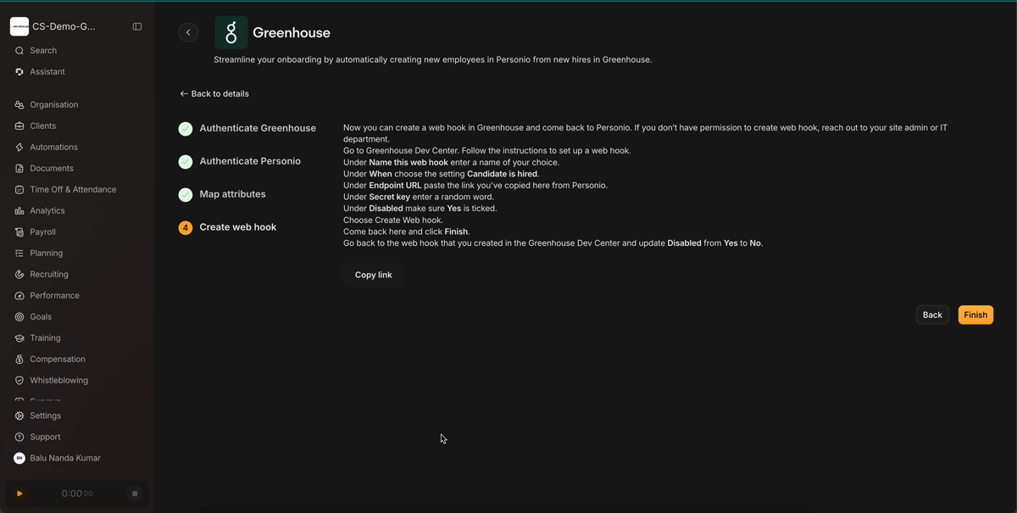Click the Time Off & Attendance calendar icon
Image resolution: width=1017 pixels, height=513 pixels.
(19, 190)
